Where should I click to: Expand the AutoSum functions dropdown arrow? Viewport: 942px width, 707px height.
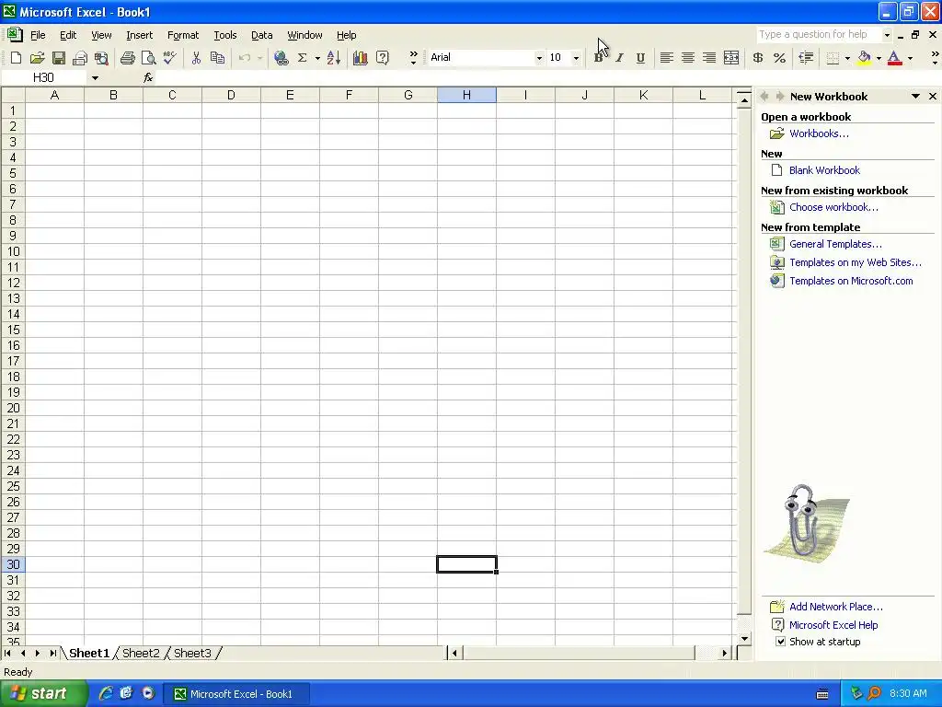(317, 58)
